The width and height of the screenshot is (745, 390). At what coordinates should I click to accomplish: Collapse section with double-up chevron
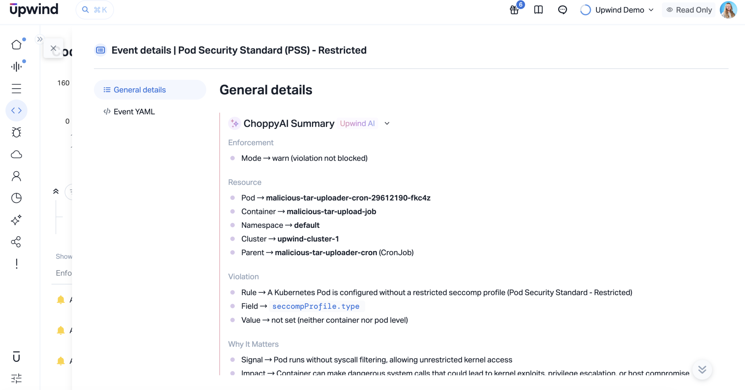tap(56, 191)
